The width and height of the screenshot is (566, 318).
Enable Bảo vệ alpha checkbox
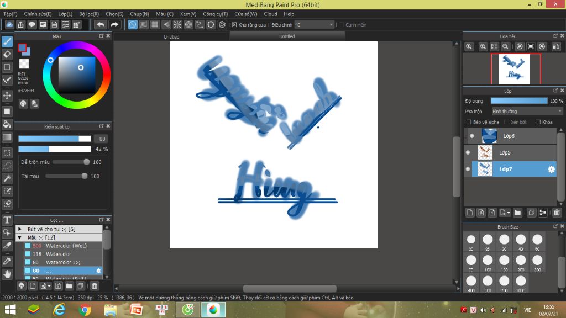click(469, 122)
